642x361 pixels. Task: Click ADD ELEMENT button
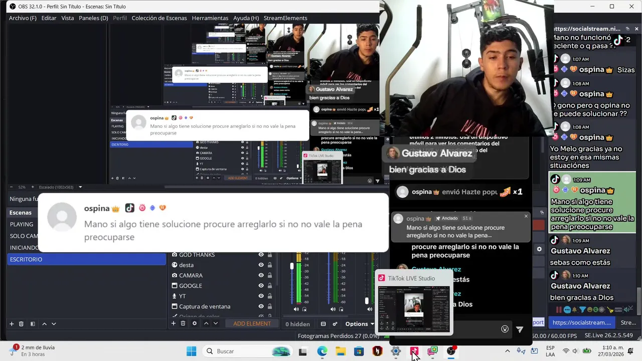[x=252, y=324]
